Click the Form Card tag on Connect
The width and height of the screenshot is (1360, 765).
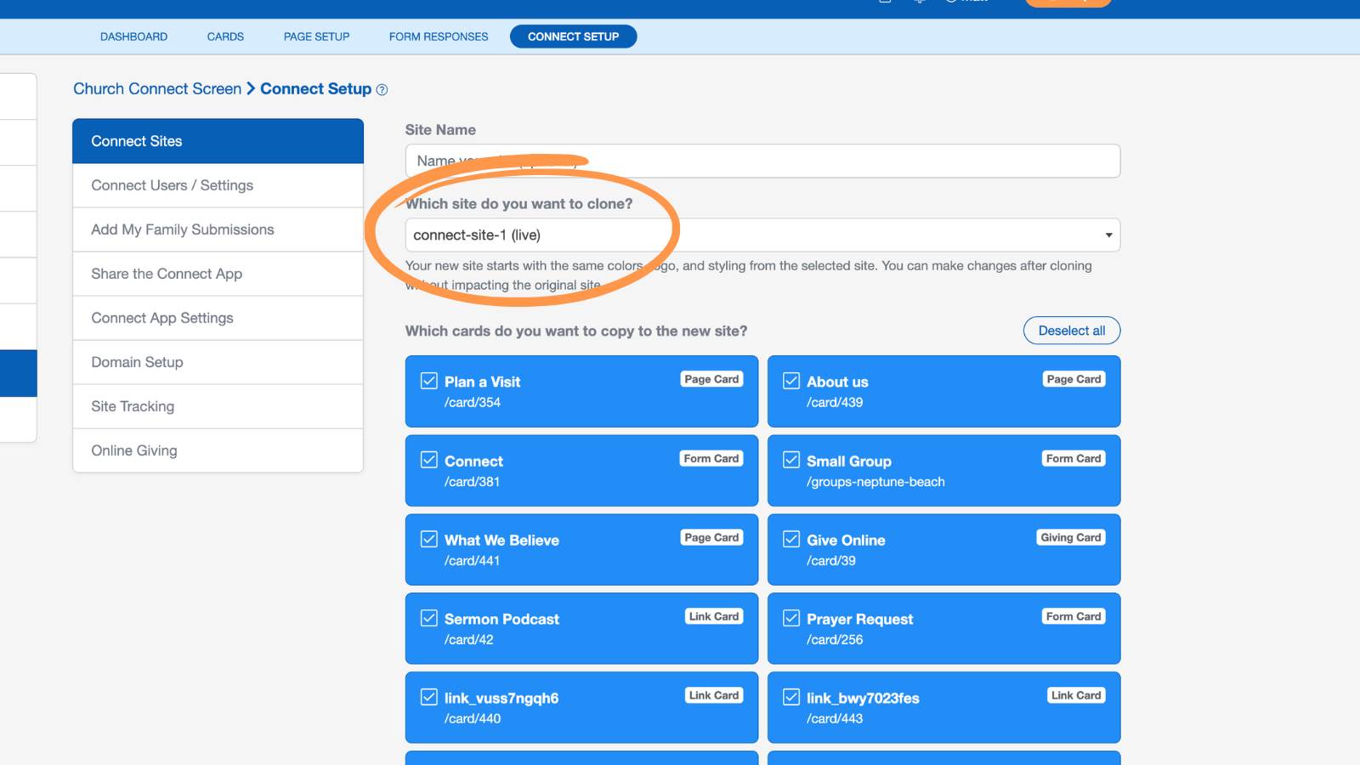coord(711,458)
